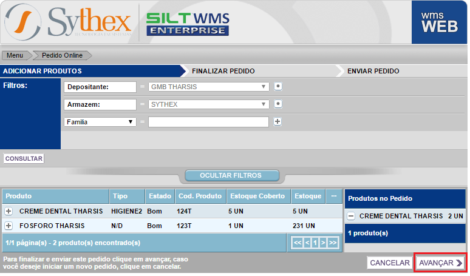Click the N/D type cell
The height and width of the screenshot is (276, 470).
(117, 226)
